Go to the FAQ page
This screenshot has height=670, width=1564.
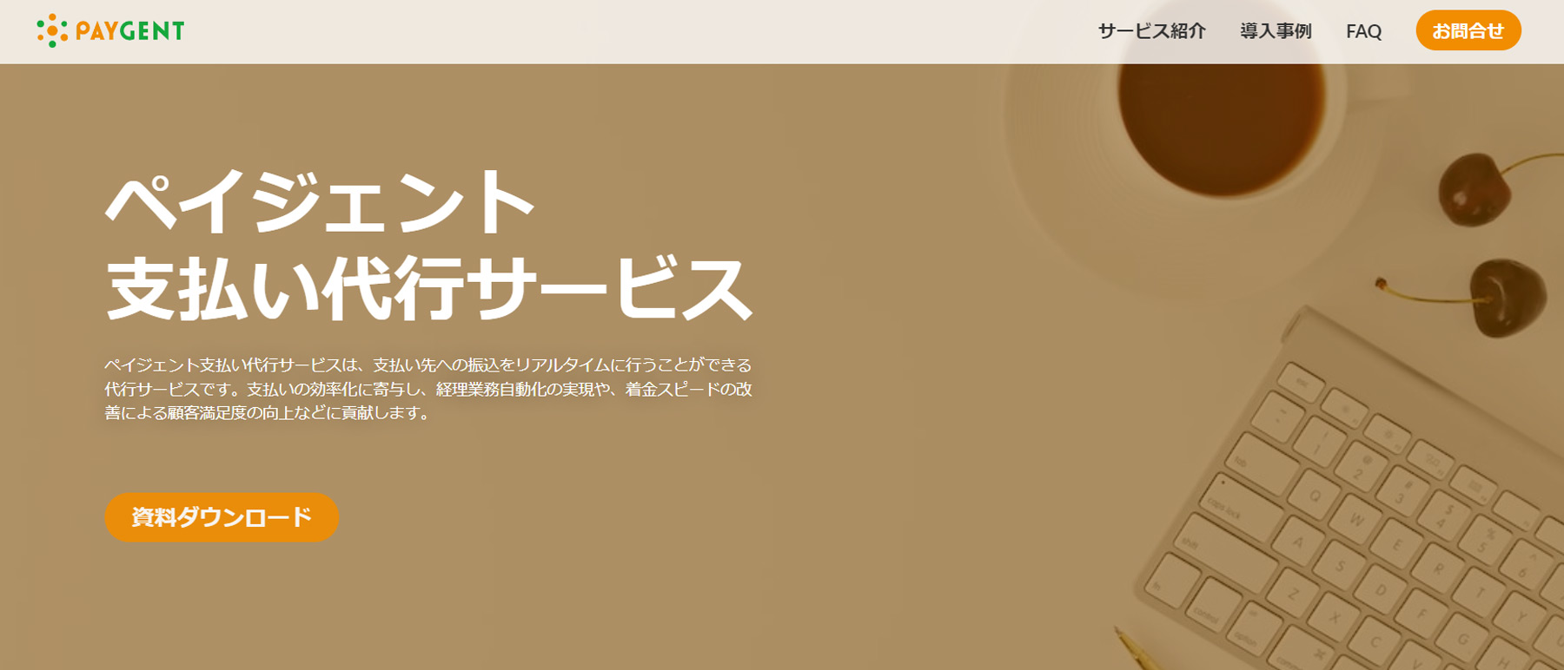[x=1363, y=31]
